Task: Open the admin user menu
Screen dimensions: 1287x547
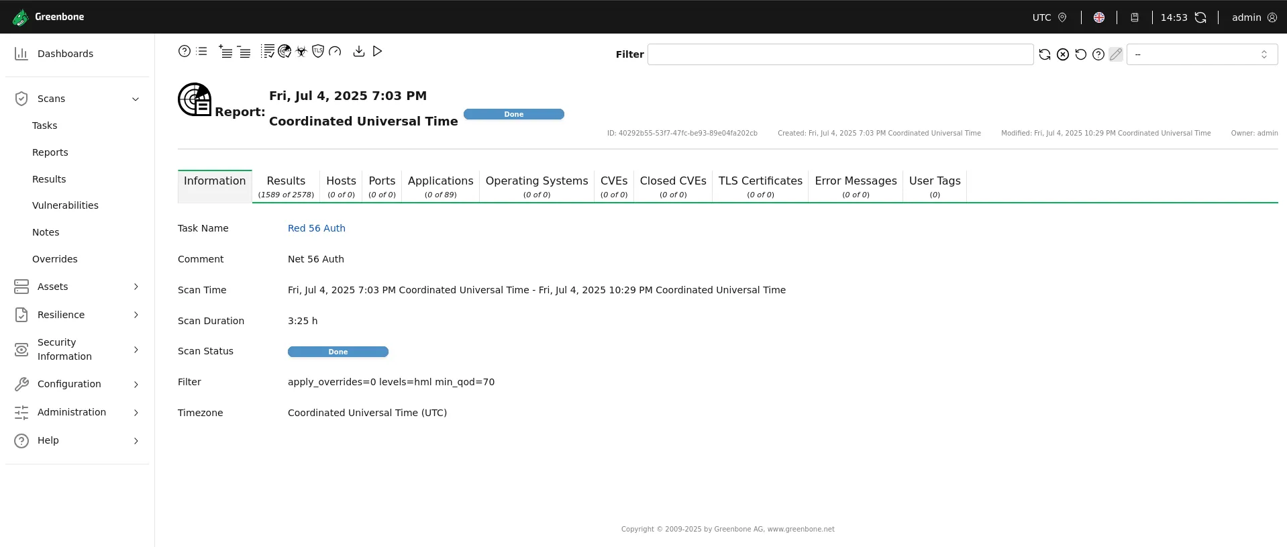Action: point(1254,17)
